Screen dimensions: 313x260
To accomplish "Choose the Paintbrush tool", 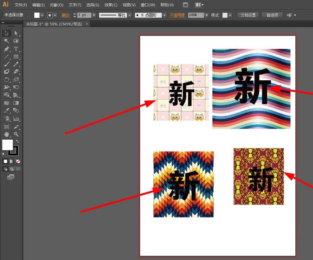I will 7,64.
